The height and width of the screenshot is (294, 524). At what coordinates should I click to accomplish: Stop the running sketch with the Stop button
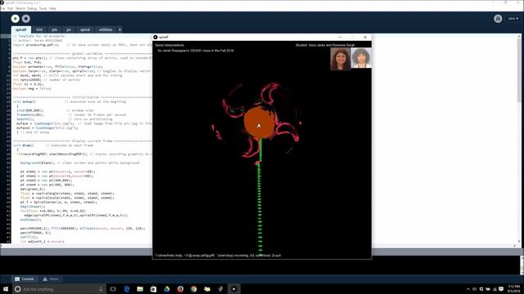(26, 19)
